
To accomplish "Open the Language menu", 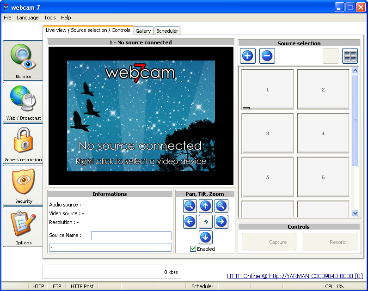I will (27, 18).
